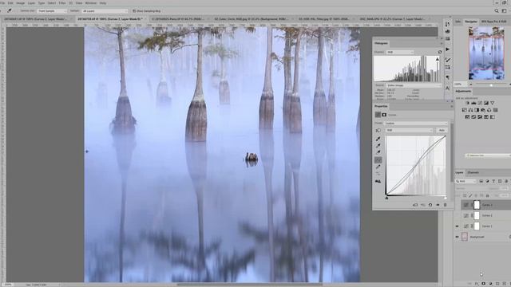Open the search icon at top right
The height and width of the screenshot is (287, 511).
point(497,10)
